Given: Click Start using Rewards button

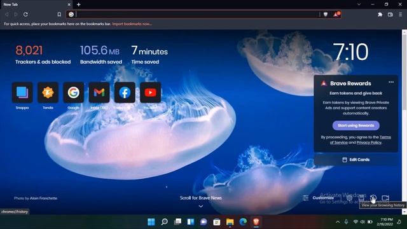Looking at the screenshot, I should pyautogui.click(x=356, y=125).
